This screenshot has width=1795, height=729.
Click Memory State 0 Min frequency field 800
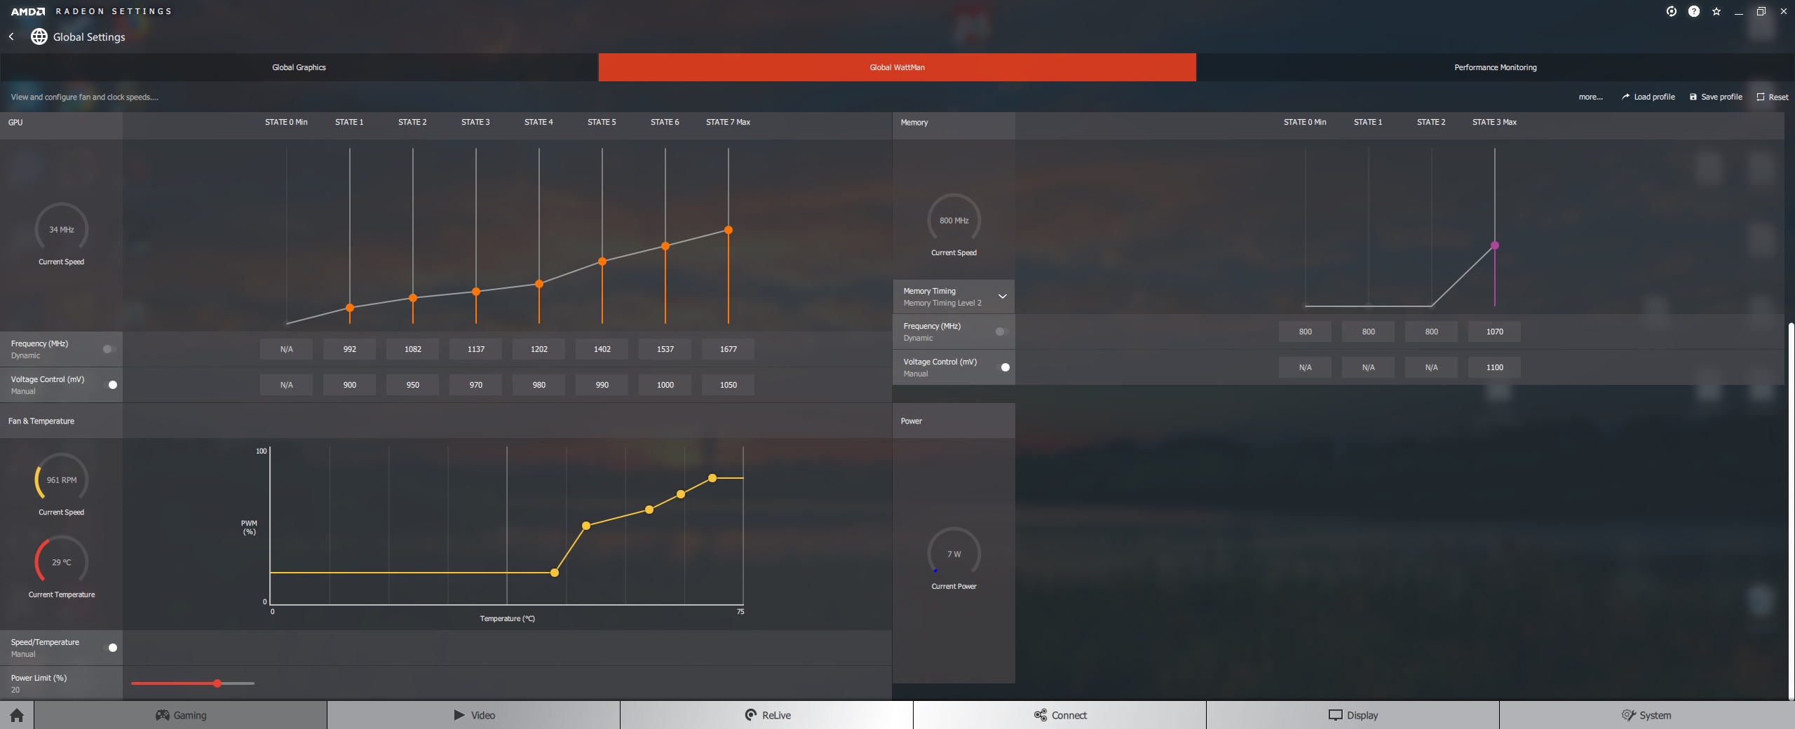coord(1306,332)
